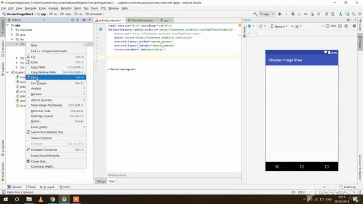Open the New submenu in context menu
The width and height of the screenshot is (363, 204).
[x=56, y=45]
